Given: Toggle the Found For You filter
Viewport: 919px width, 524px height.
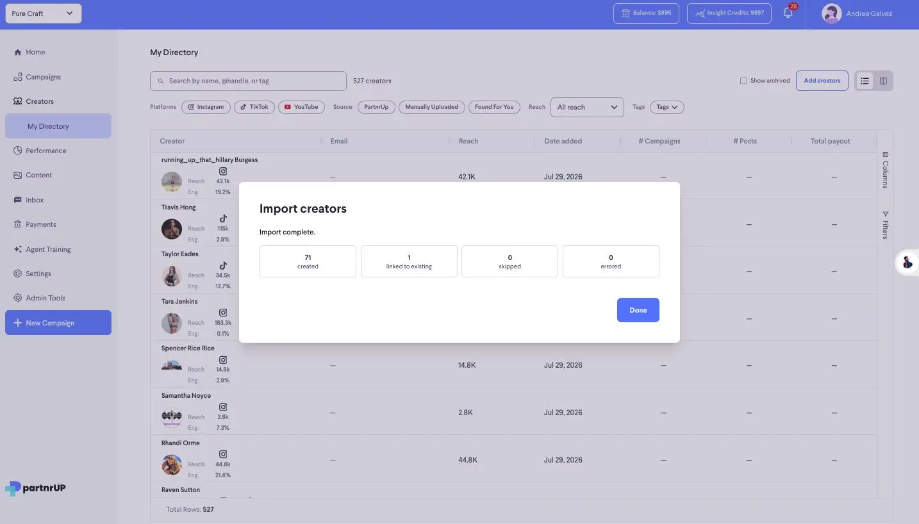Looking at the screenshot, I should coord(494,107).
